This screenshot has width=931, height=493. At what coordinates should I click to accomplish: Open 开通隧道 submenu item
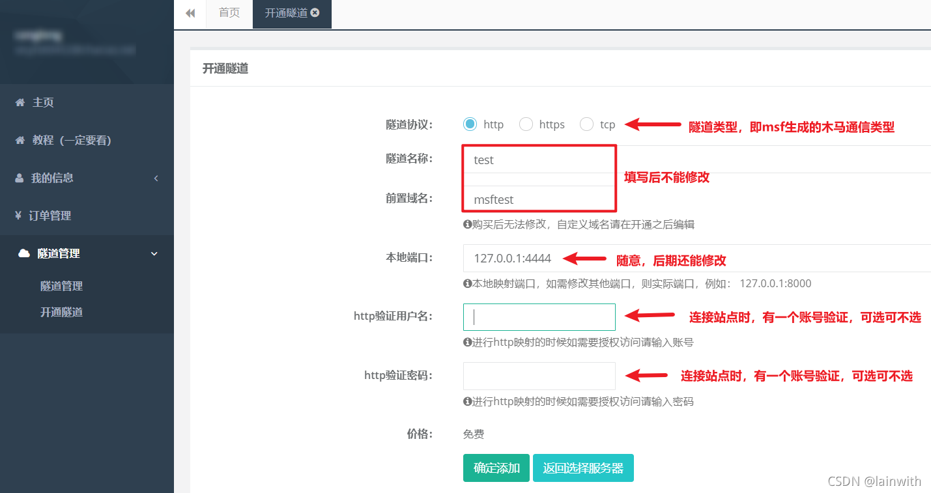pyautogui.click(x=61, y=312)
